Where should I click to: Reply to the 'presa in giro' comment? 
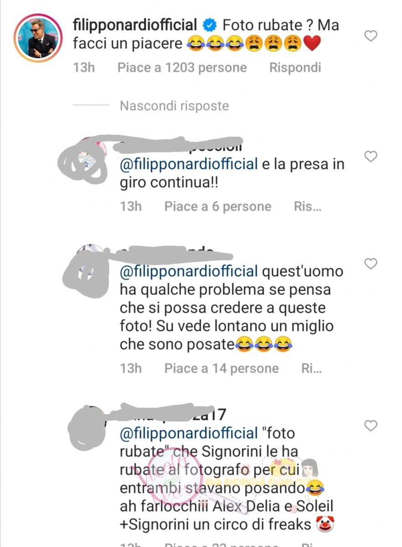308,207
